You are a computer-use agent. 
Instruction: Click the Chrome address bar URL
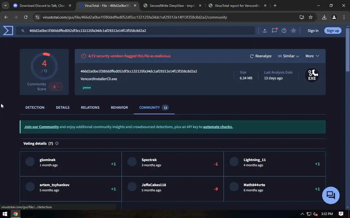(135, 17)
